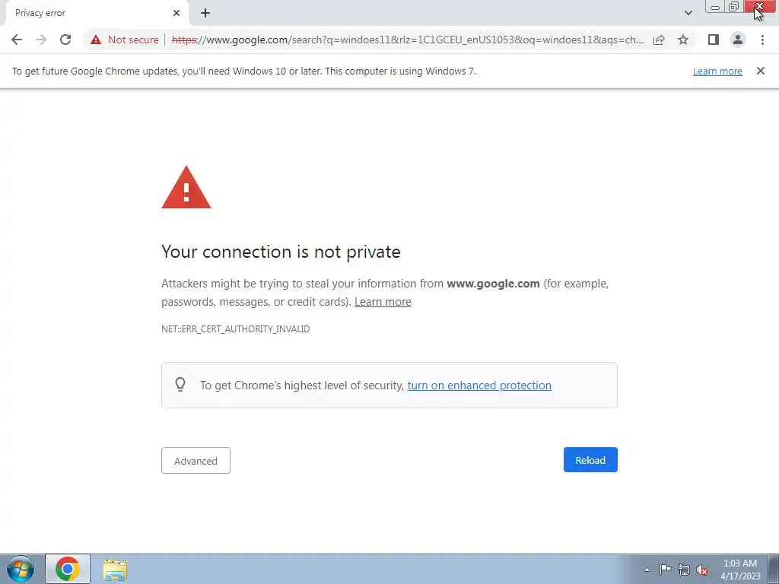Select the Privacy error tab

click(94, 13)
